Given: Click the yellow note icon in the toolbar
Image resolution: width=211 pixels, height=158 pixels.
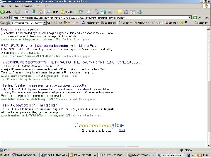Looking at the screenshot, I should pos(120,12).
